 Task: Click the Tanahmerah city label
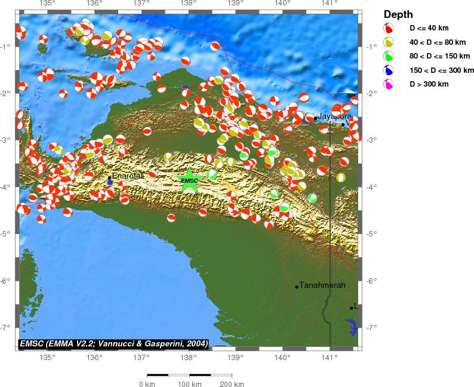click(x=322, y=285)
